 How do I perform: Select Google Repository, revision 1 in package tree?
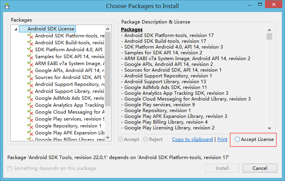(x=68, y=126)
